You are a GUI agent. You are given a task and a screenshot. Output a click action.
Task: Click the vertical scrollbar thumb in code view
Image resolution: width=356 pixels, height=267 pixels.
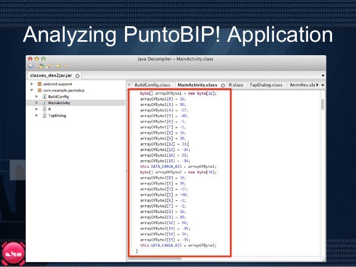(323, 105)
